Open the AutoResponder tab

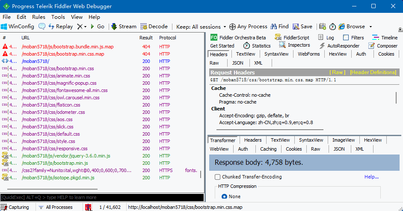tap(339, 46)
